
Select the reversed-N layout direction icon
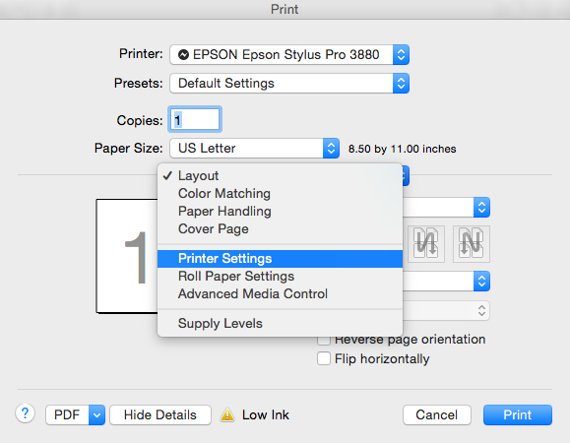pos(426,244)
